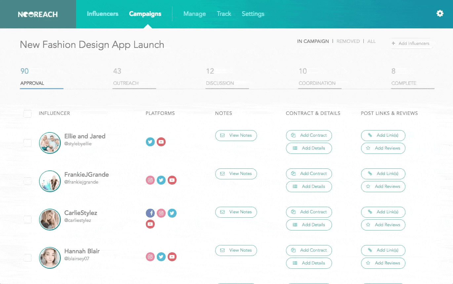Open the Track menu item
Image resolution: width=453 pixels, height=284 pixels.
click(224, 14)
